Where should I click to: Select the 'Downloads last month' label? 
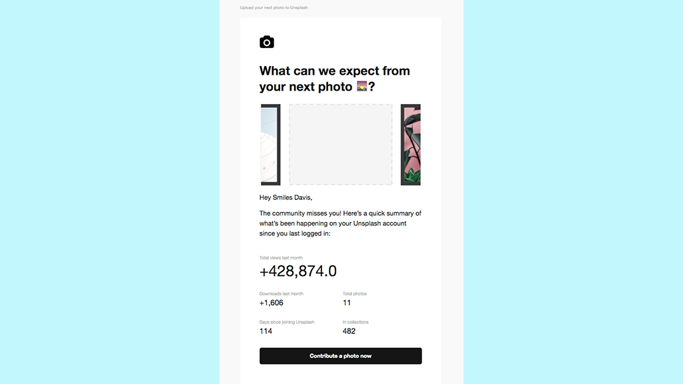click(x=281, y=293)
